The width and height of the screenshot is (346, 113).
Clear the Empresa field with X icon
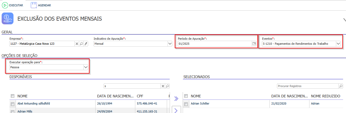coord(77,44)
